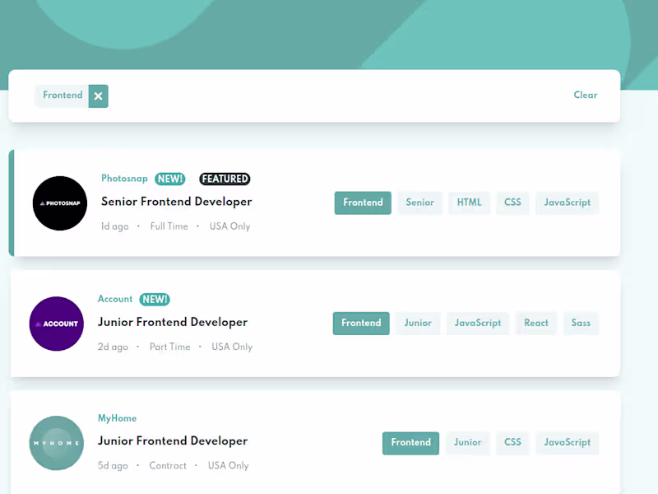
Task: Click the Clear link to reset filters
Action: tap(585, 95)
